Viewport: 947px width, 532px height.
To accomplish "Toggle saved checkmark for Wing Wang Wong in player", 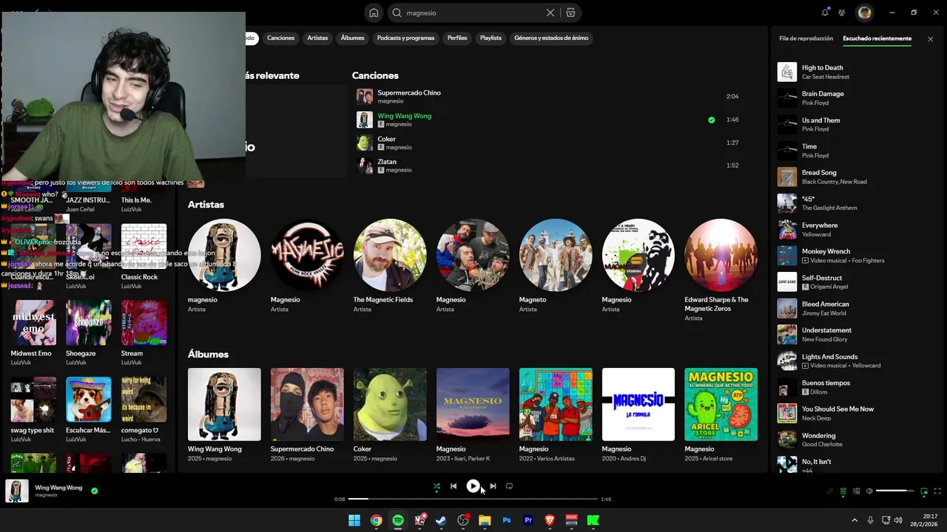I will coord(95,491).
